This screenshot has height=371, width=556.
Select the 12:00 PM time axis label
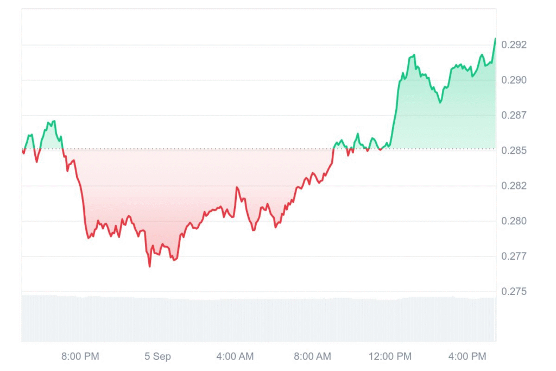pyautogui.click(x=390, y=356)
